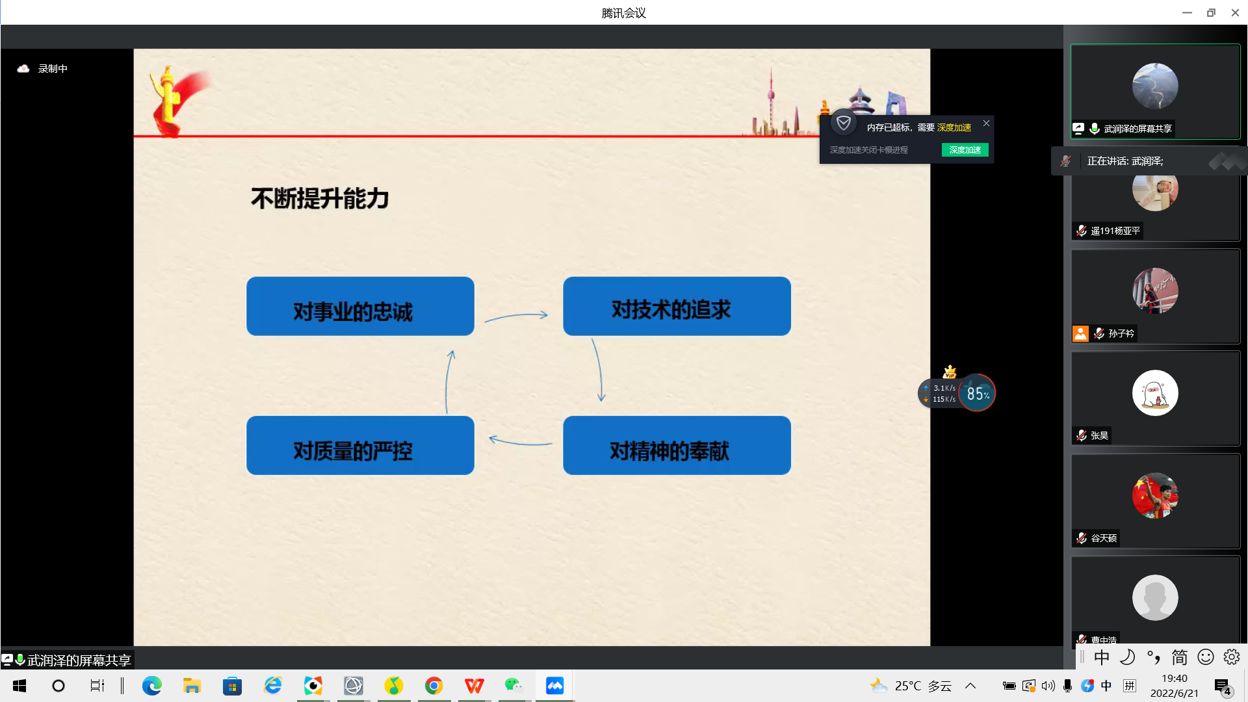The height and width of the screenshot is (702, 1248).
Task: Click the 85% memory usage floating ball
Action: [x=977, y=393]
